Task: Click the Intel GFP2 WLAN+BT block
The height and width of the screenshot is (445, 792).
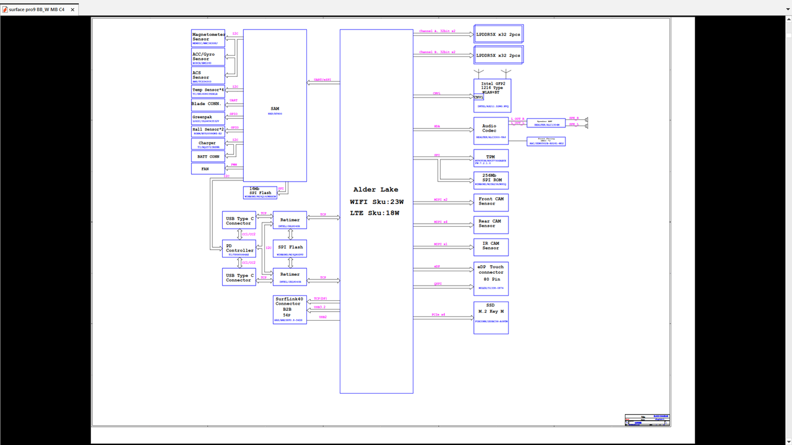Action: click(493, 95)
